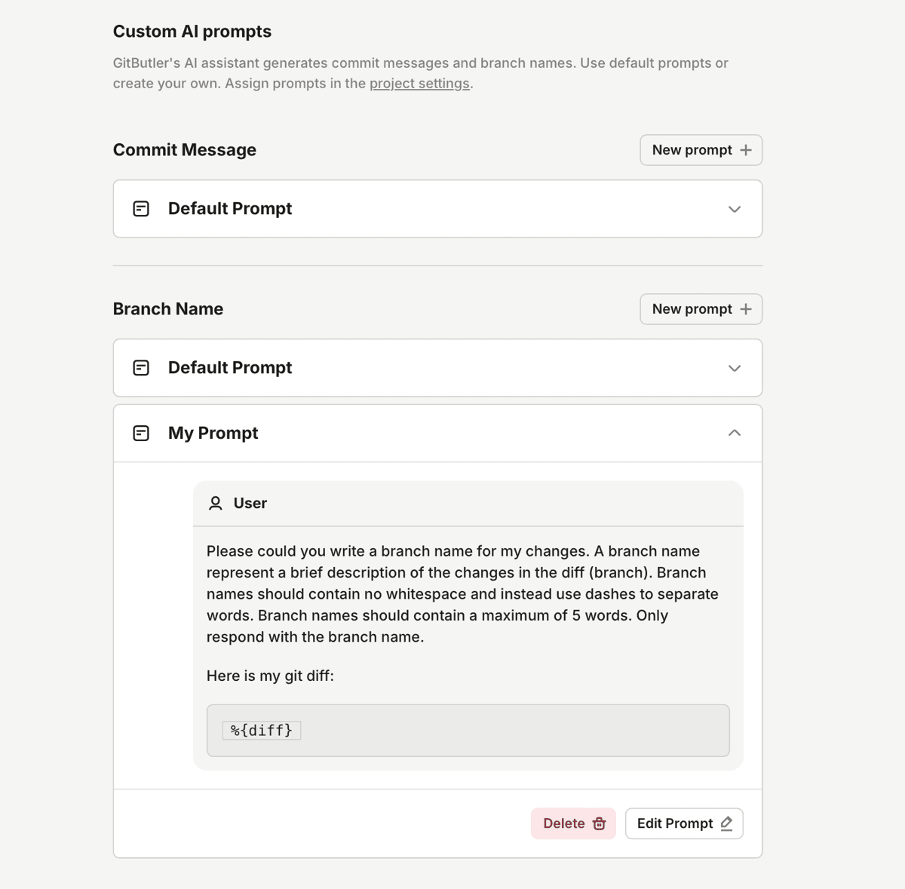Image resolution: width=905 pixels, height=889 pixels.
Task: Collapse the My Prompt entry
Action: tap(735, 433)
